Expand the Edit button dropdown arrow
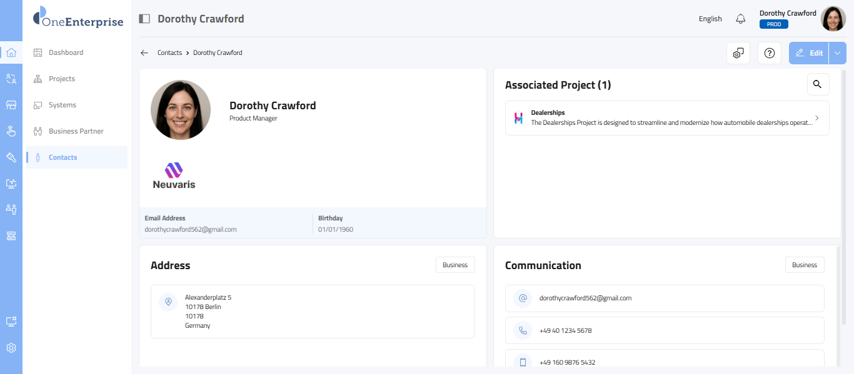This screenshot has width=854, height=374. (837, 53)
